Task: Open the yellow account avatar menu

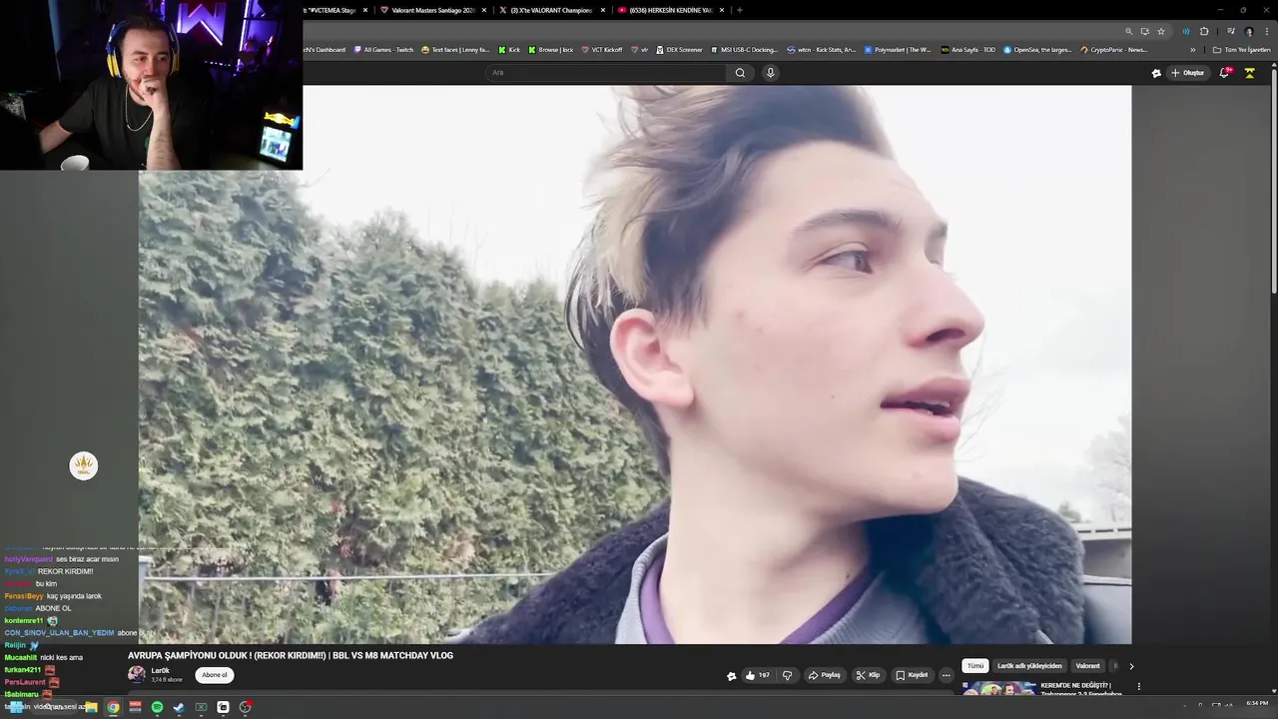Action: click(x=1249, y=73)
